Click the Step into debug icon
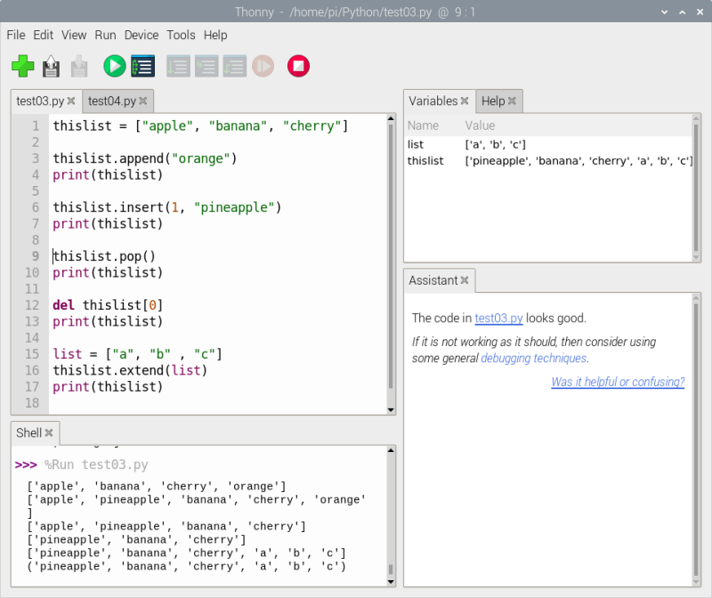712x598 pixels. pos(206,66)
